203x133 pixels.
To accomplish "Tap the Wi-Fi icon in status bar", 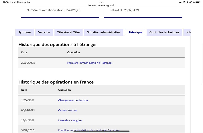I will click(184, 2).
